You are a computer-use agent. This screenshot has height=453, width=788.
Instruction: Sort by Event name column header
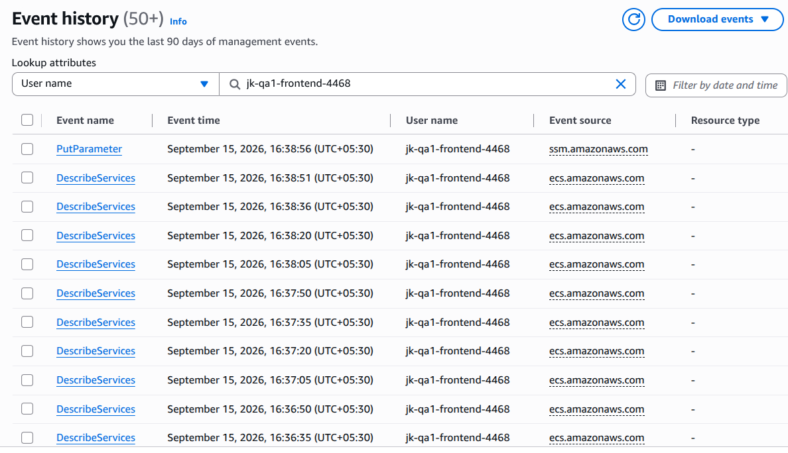click(x=85, y=121)
